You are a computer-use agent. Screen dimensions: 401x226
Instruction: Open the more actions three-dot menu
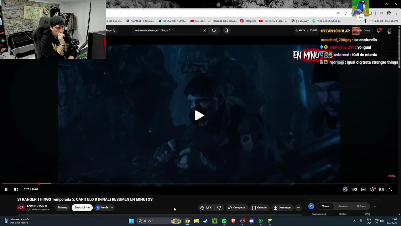click(x=299, y=207)
